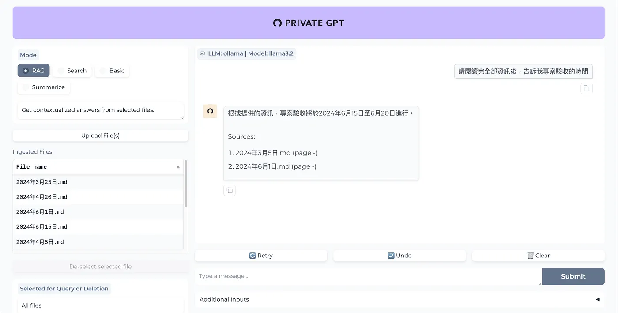Image resolution: width=618 pixels, height=313 pixels.
Task: Select file 2024年6月15日.md in list
Action: tap(98, 227)
